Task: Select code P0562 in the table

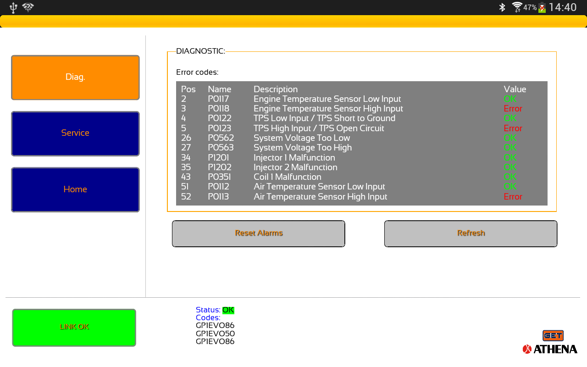Action: tap(221, 138)
